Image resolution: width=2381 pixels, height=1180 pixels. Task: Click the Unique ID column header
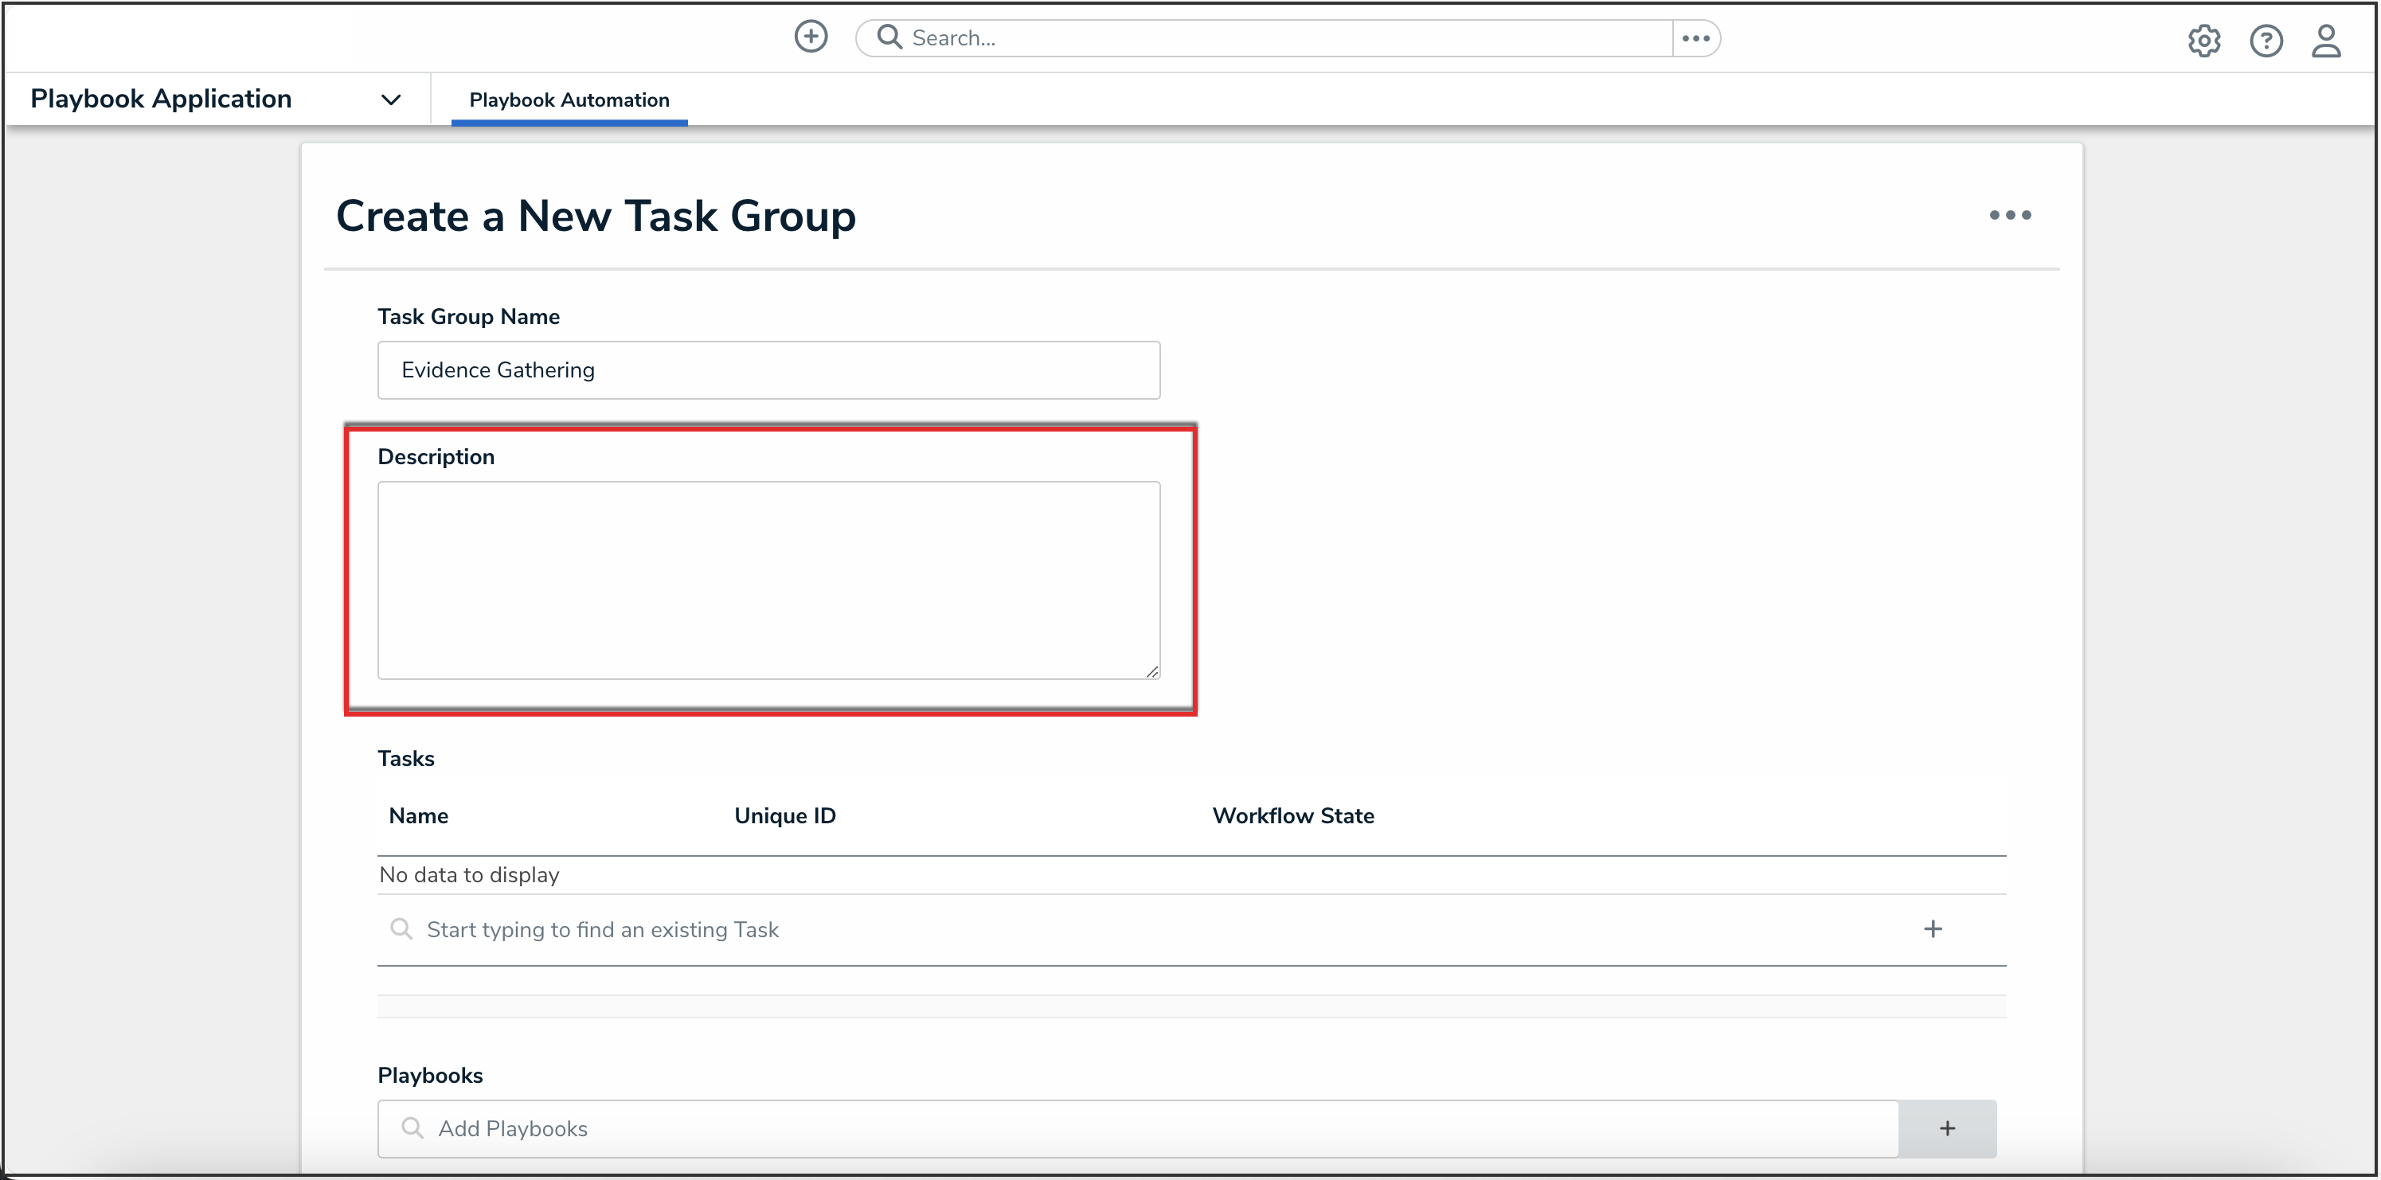click(x=784, y=816)
